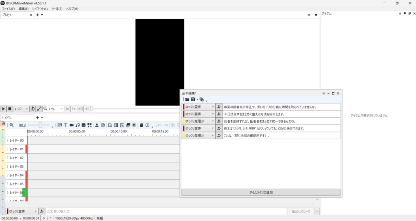Add new timeline tab next to メイン

pos(38,117)
